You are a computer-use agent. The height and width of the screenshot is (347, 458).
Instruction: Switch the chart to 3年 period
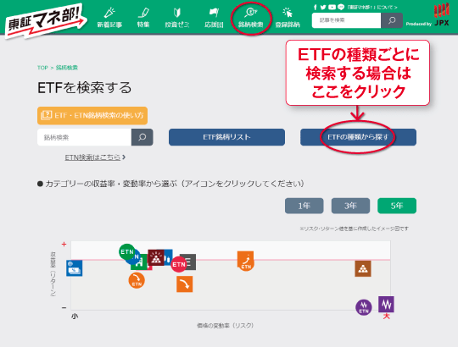pos(350,206)
